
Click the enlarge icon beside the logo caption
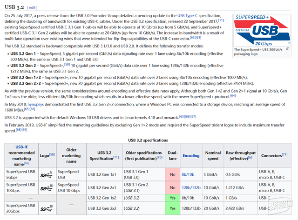point(288,49)
